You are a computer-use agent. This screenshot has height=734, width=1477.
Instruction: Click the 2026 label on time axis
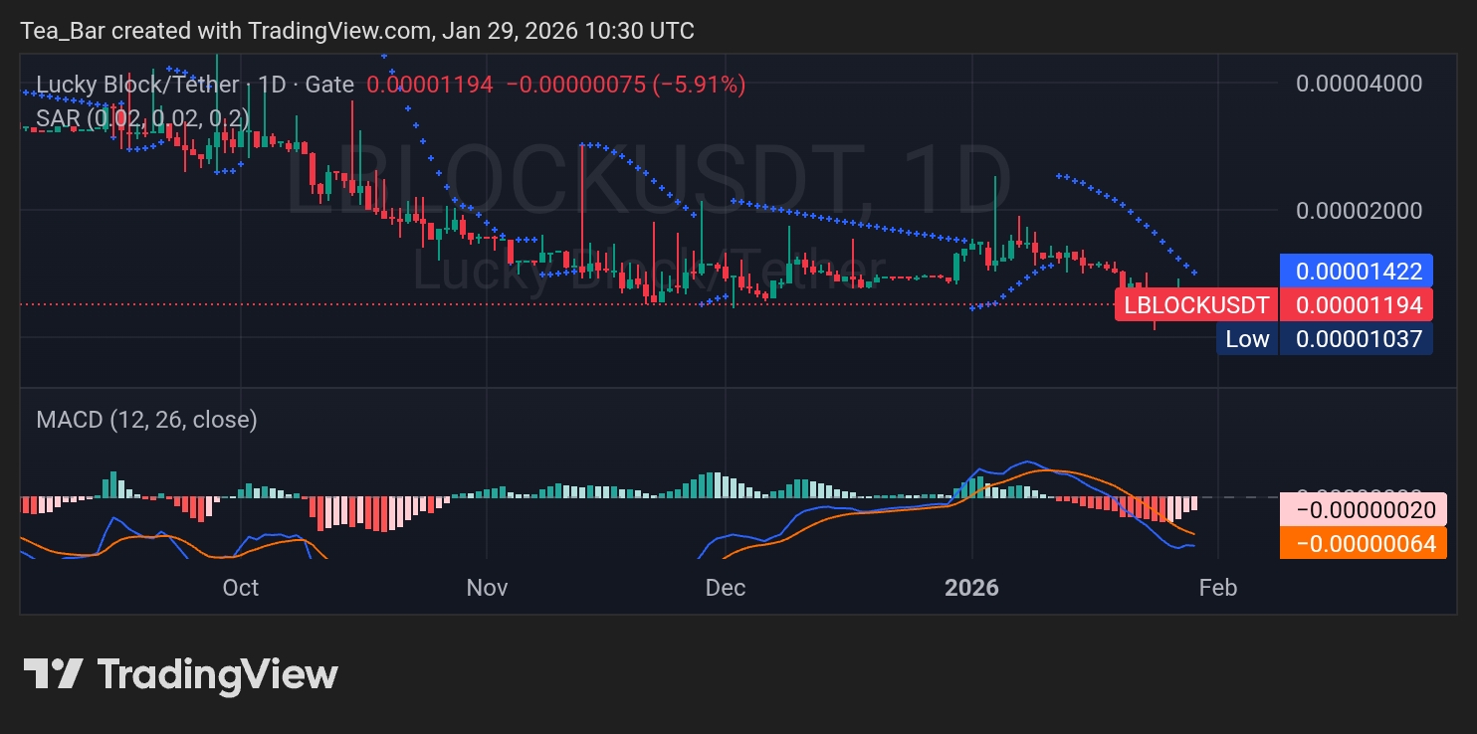click(971, 588)
